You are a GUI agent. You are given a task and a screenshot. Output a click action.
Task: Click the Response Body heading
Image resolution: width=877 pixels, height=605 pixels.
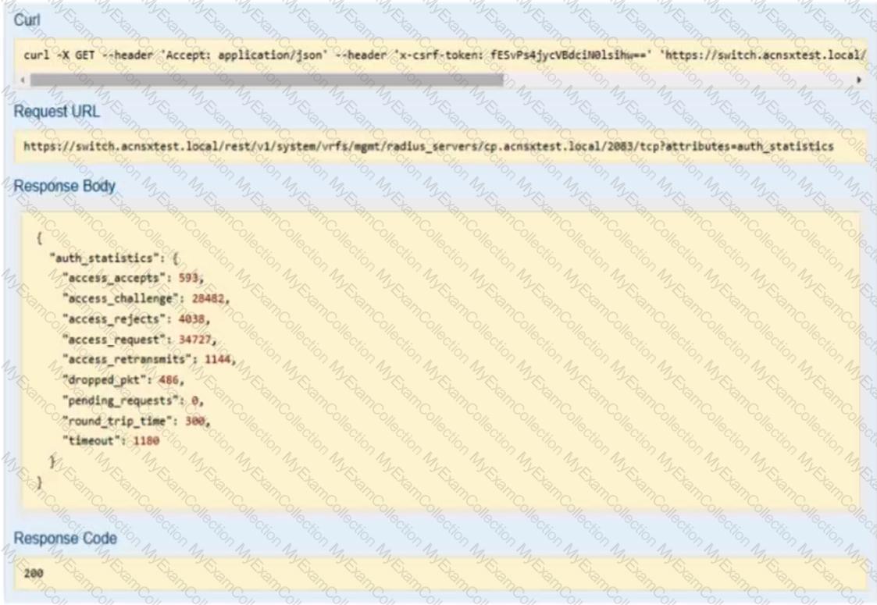tap(64, 186)
